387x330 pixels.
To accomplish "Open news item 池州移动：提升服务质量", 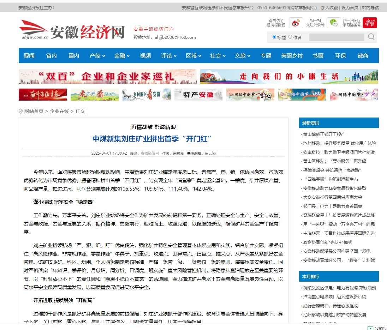I will 339,143.
